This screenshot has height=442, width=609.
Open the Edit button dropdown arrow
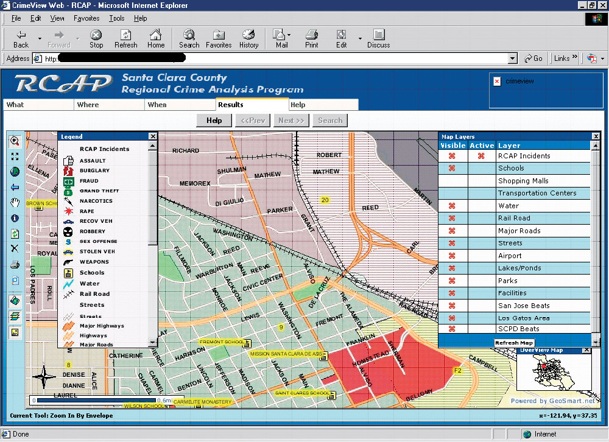tap(360, 39)
